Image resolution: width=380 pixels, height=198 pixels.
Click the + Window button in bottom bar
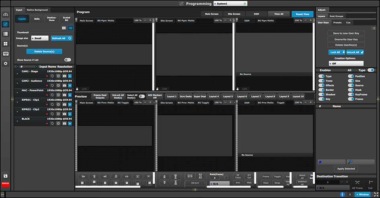coord(363,194)
